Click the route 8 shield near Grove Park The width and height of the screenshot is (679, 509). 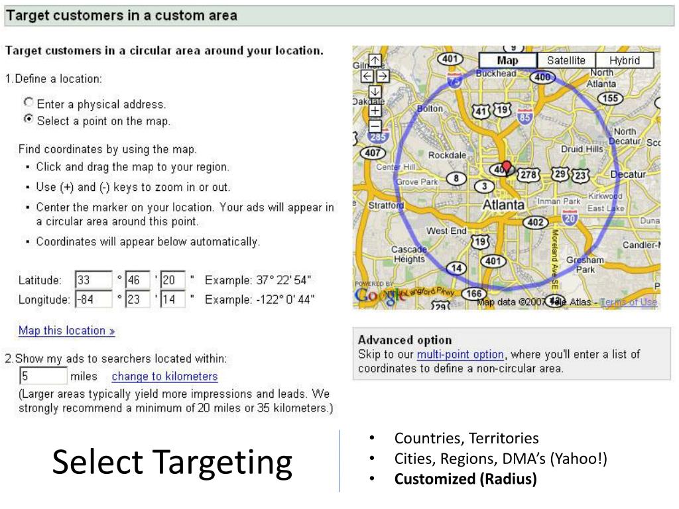click(x=456, y=178)
